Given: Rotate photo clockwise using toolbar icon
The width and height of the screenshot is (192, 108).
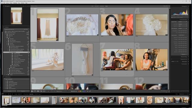Looking at the screenshot, I should coord(90,91).
